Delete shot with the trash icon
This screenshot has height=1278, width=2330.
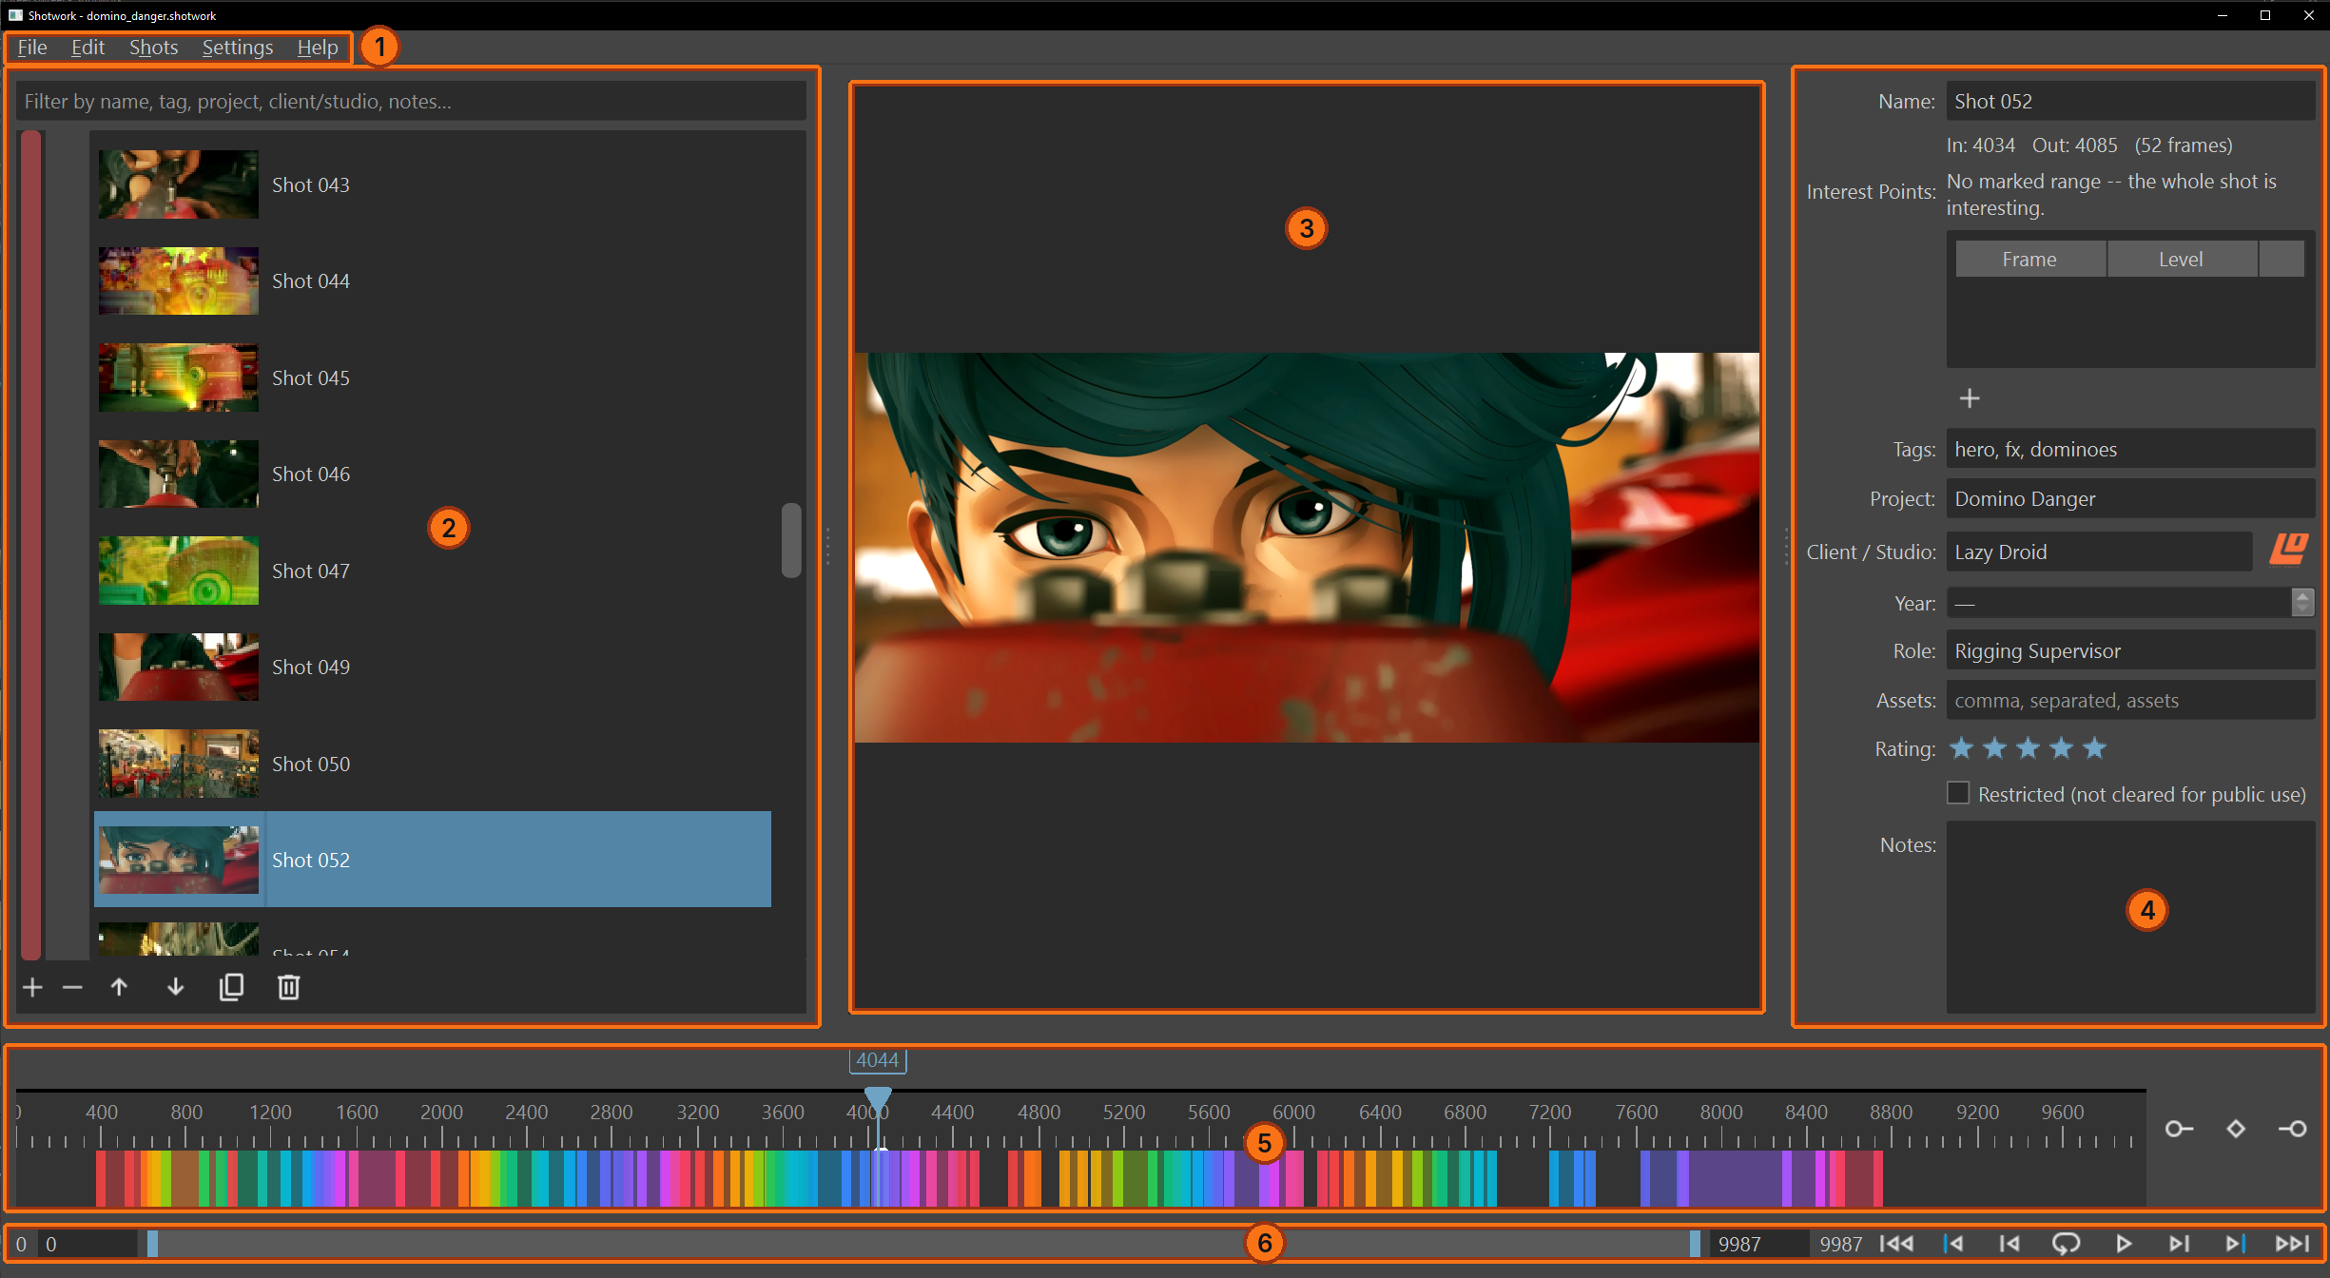pos(288,987)
